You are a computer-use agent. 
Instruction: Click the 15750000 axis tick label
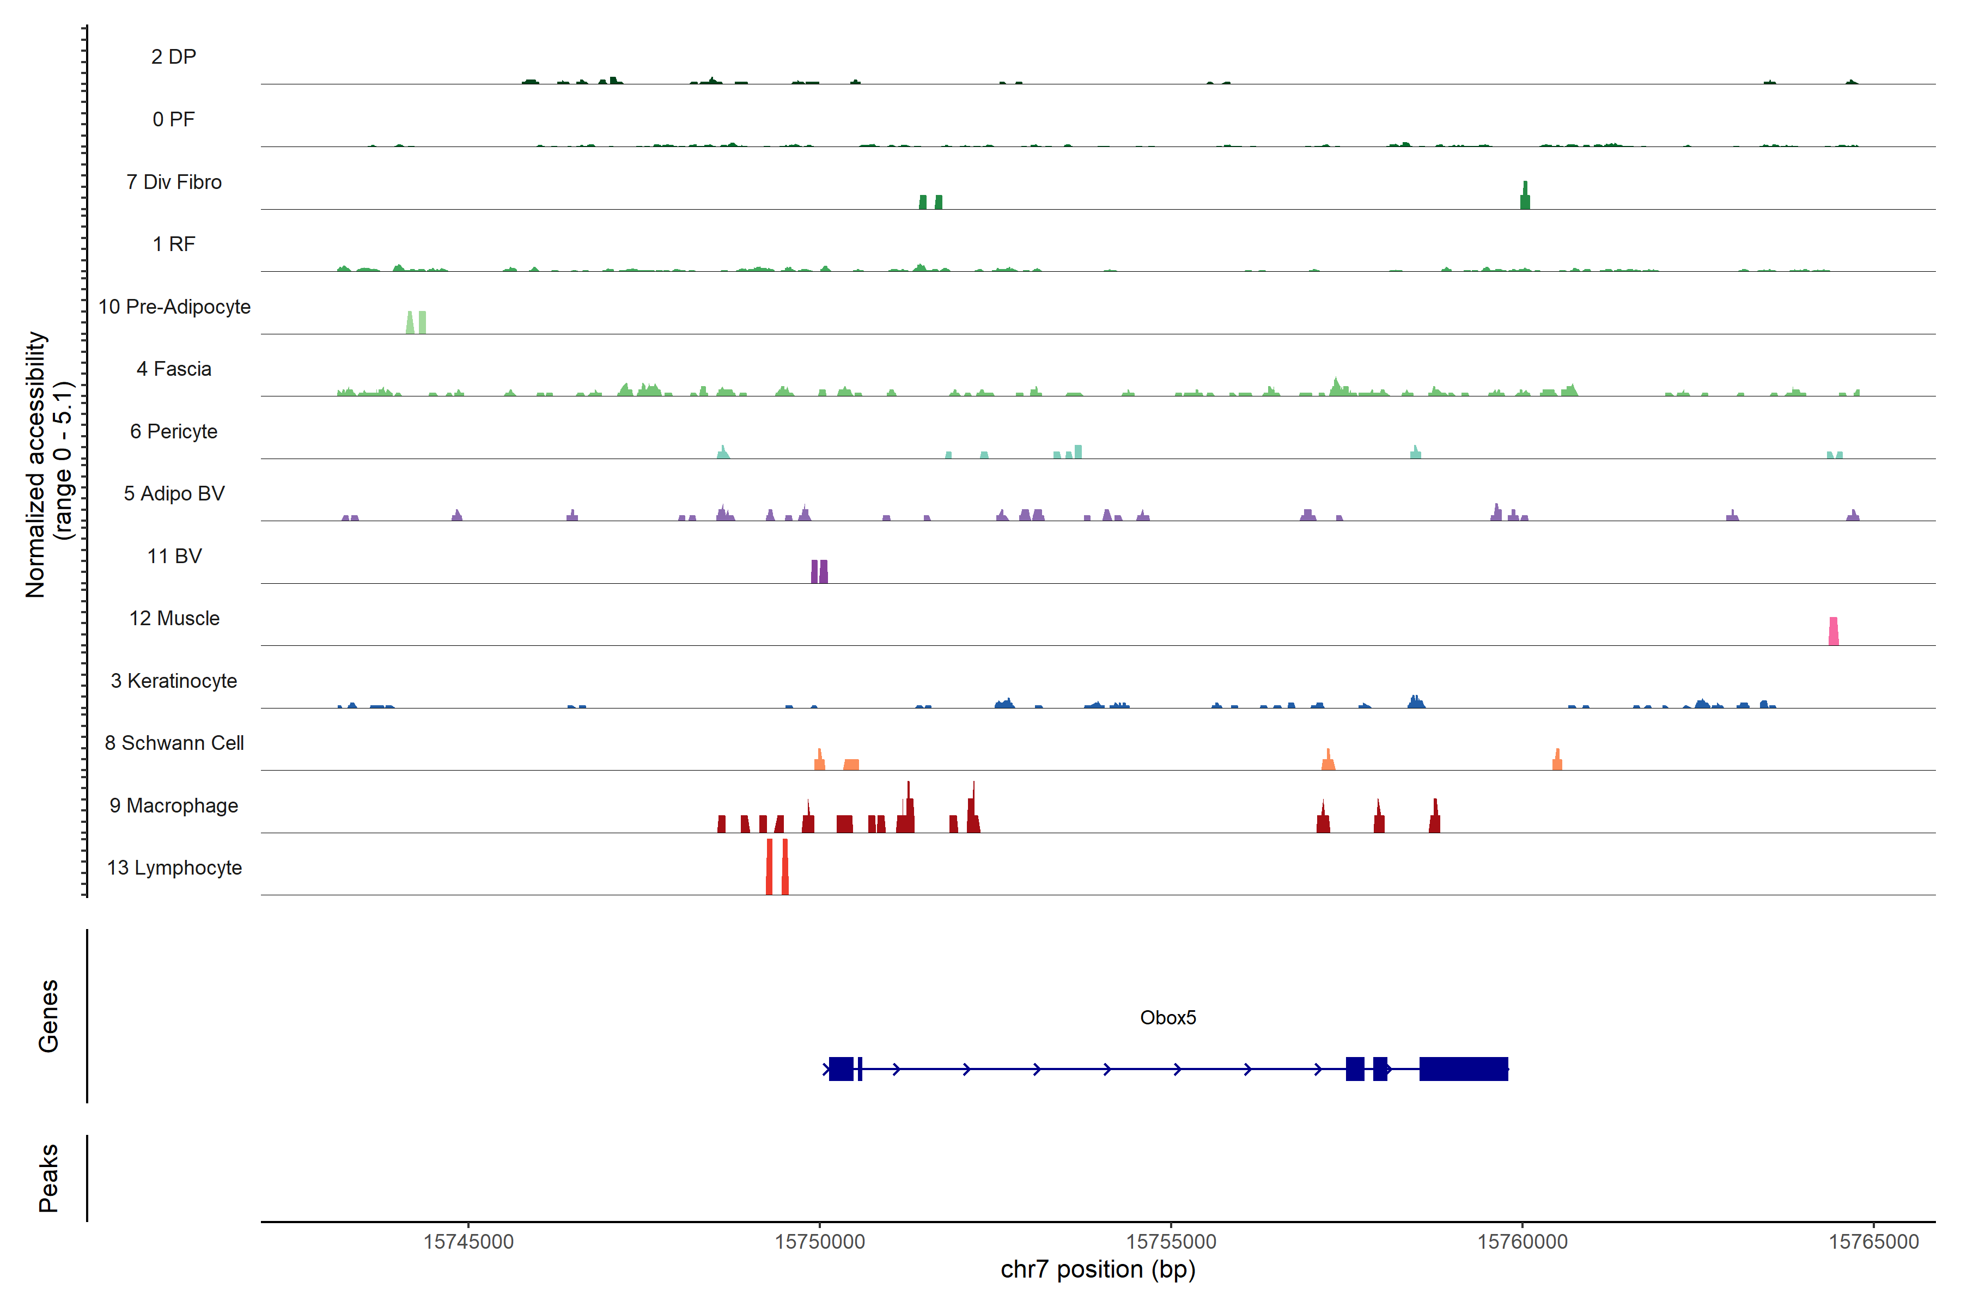pos(820,1242)
